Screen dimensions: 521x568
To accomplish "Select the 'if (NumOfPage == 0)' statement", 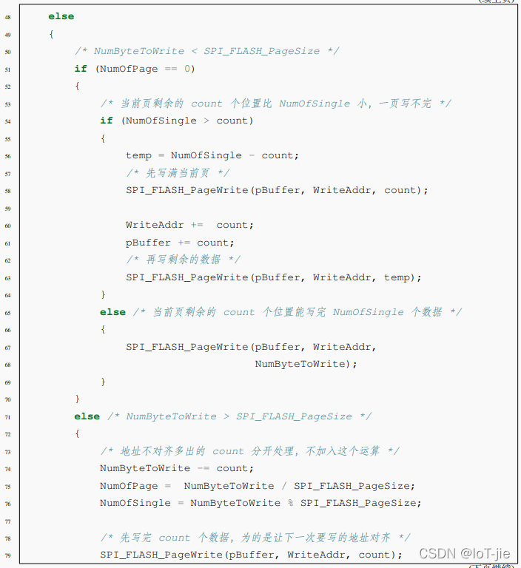I will (x=134, y=69).
